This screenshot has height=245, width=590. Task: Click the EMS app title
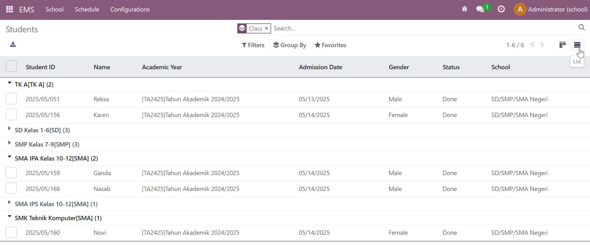pos(27,10)
